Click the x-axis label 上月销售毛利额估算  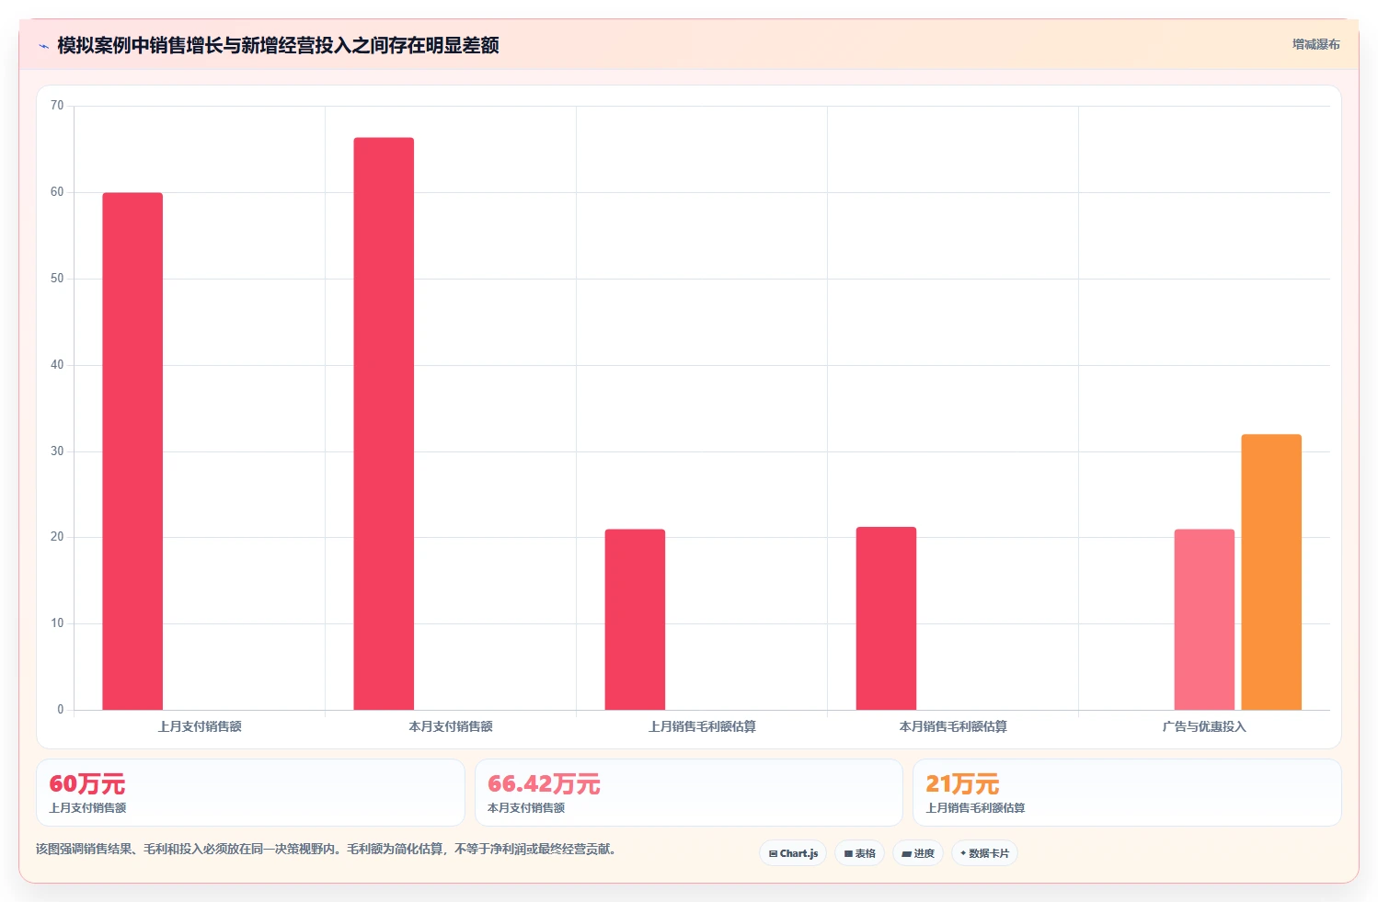coord(702,726)
